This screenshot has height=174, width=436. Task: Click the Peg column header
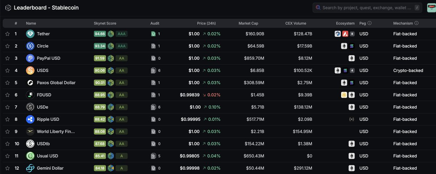363,23
